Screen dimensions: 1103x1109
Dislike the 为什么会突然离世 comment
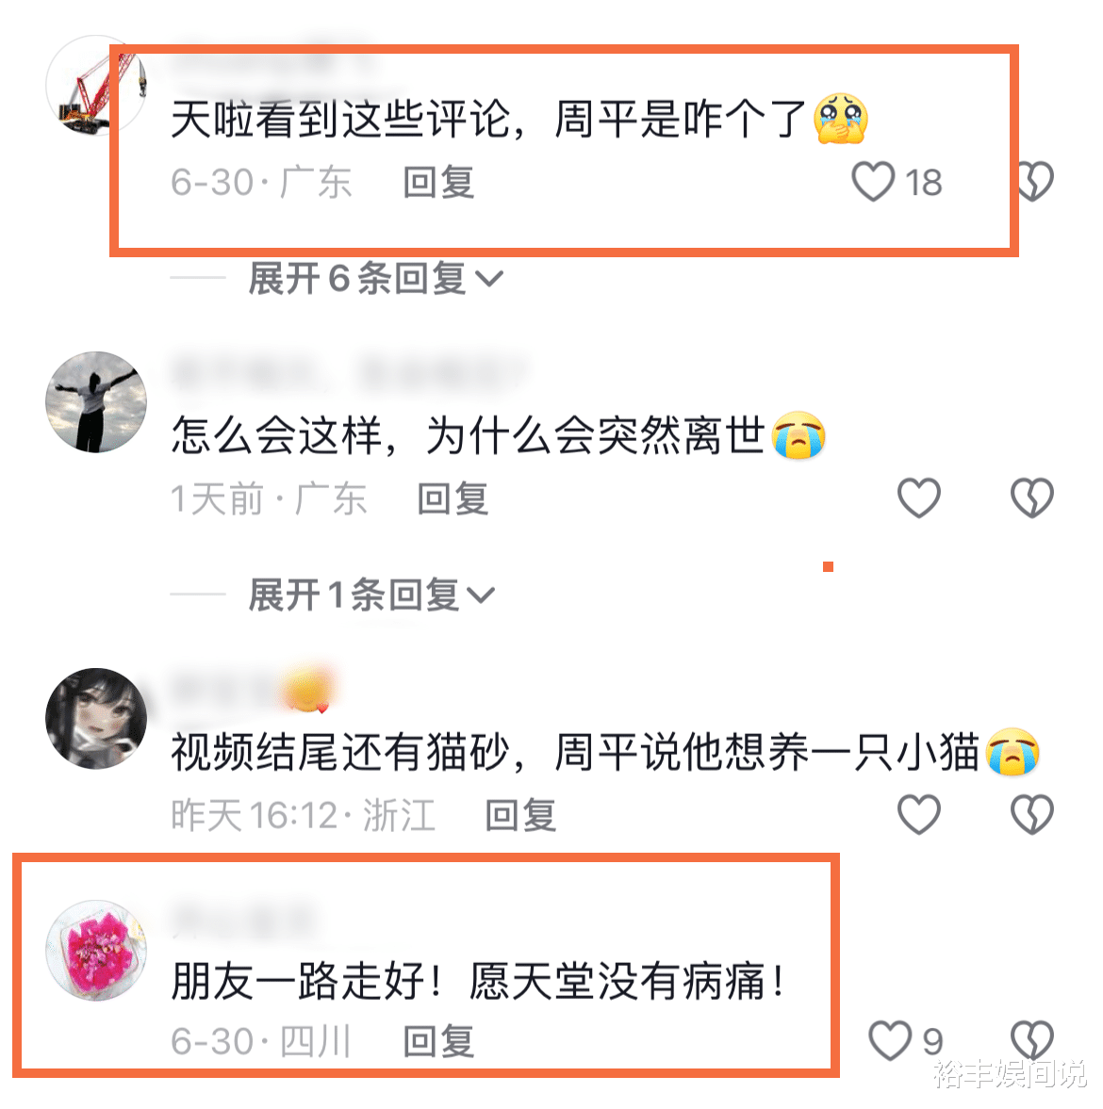pyautogui.click(x=1032, y=497)
